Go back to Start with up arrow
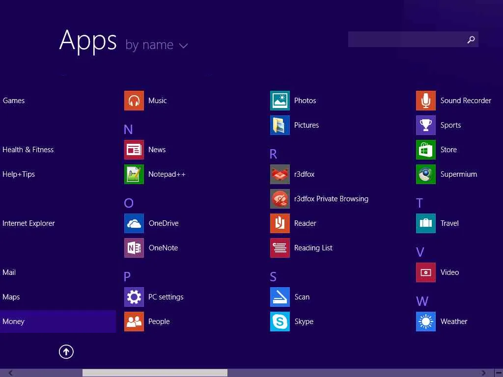This screenshot has height=377, width=503. [x=66, y=351]
